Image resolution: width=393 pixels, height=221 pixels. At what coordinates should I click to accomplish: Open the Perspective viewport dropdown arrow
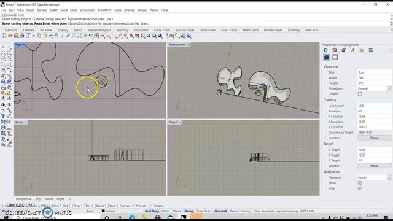pyautogui.click(x=189, y=45)
